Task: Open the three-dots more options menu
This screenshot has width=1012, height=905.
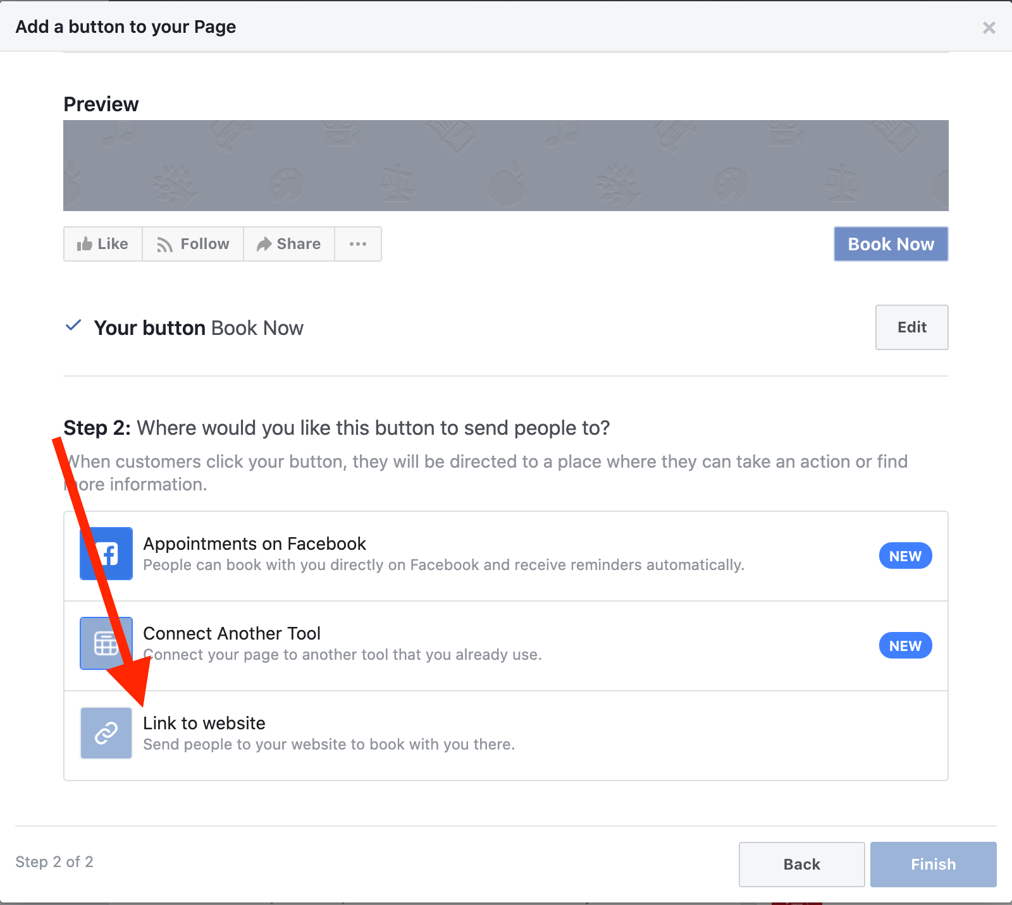Action: point(358,244)
